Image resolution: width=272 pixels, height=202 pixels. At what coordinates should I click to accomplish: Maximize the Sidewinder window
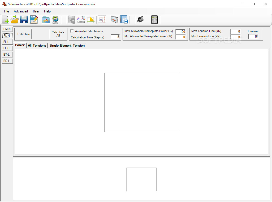point(253,4)
